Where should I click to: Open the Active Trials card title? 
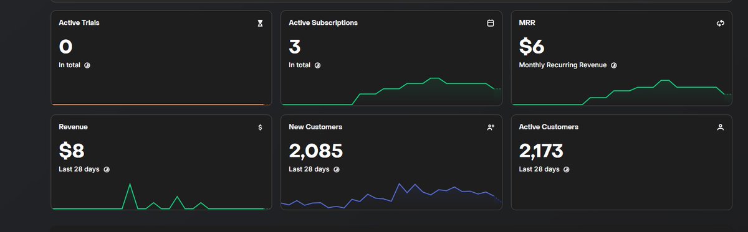tap(79, 22)
